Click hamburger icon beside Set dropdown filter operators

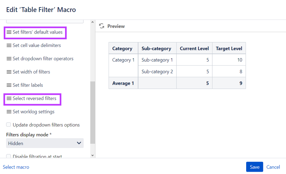9,59
